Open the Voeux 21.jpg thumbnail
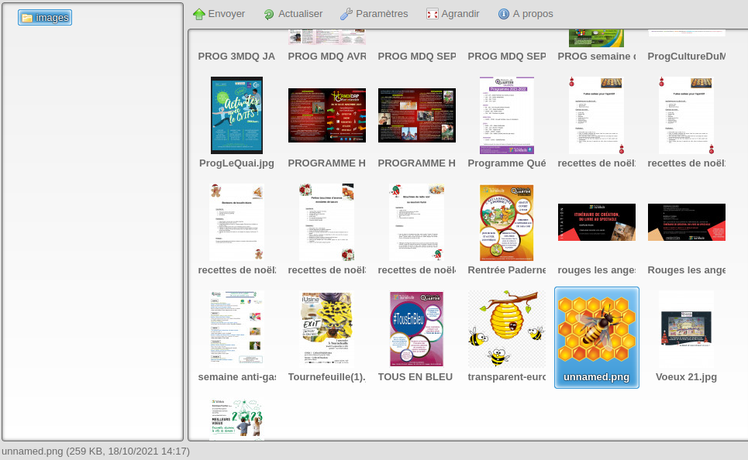 click(x=686, y=328)
